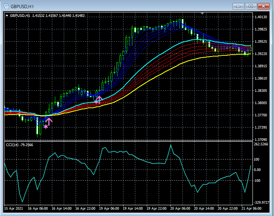Select the pink up arrow near 16 Apr

coord(49,122)
